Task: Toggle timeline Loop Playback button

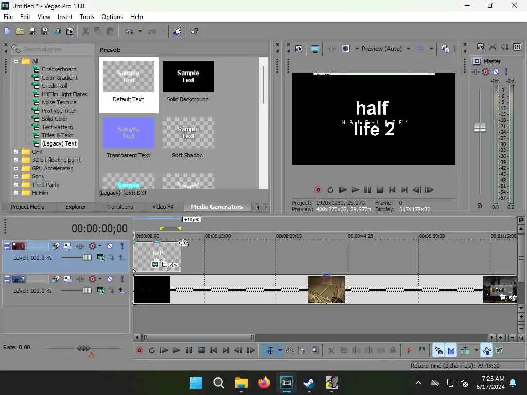Action: tap(152, 351)
